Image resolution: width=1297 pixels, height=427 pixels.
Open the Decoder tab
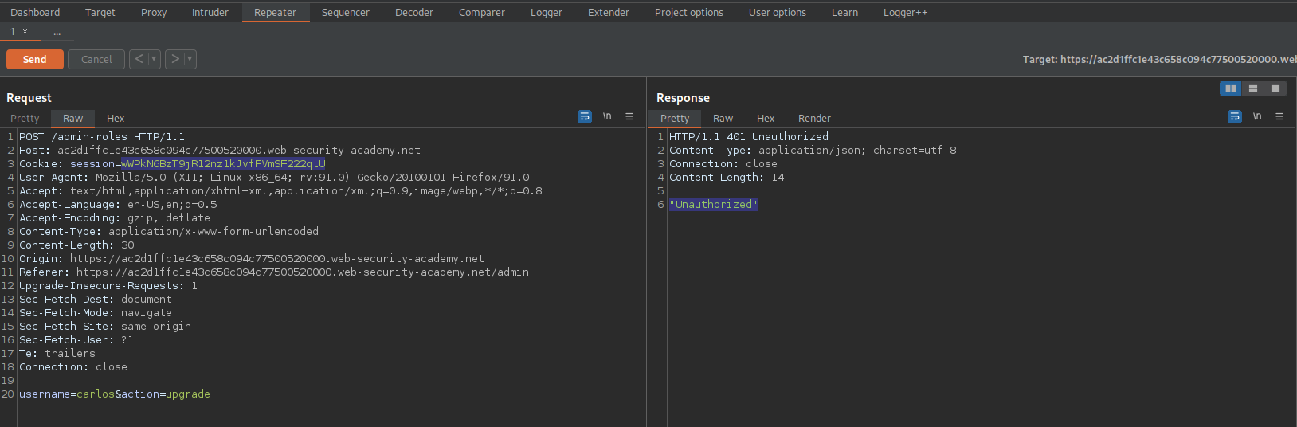click(x=414, y=12)
